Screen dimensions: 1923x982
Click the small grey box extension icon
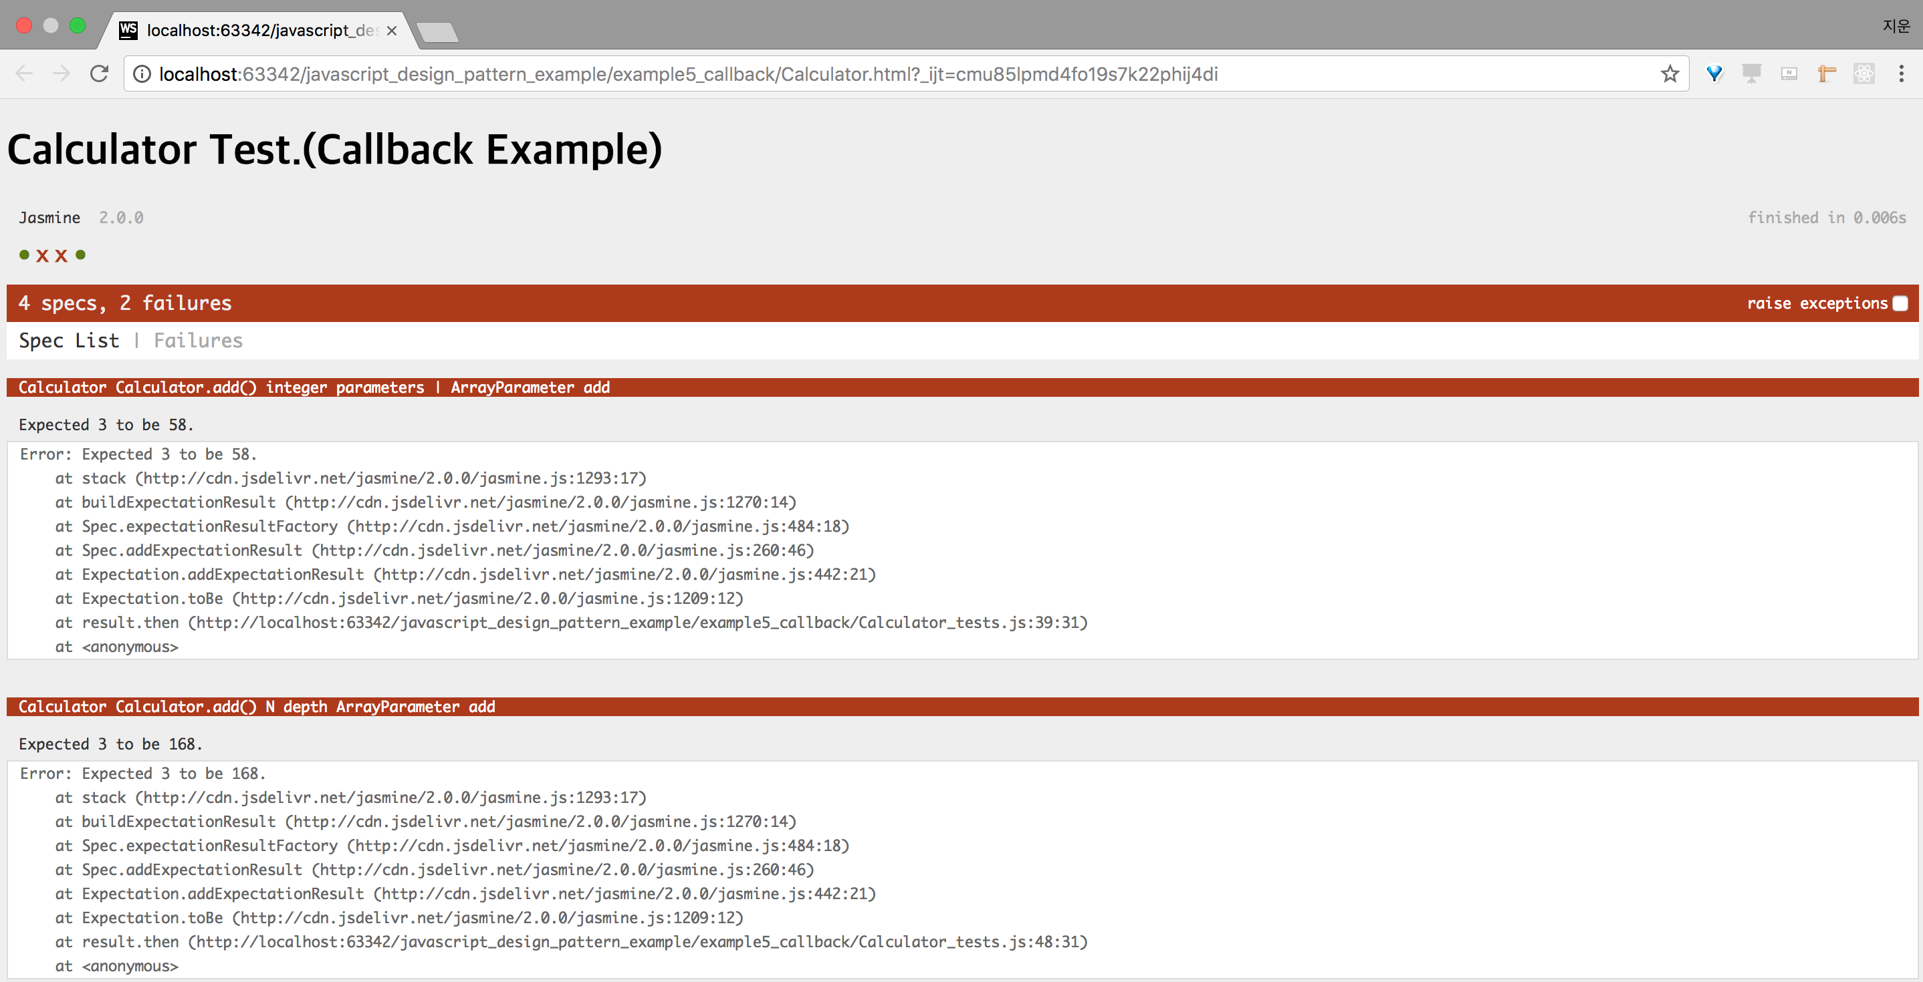1789,74
